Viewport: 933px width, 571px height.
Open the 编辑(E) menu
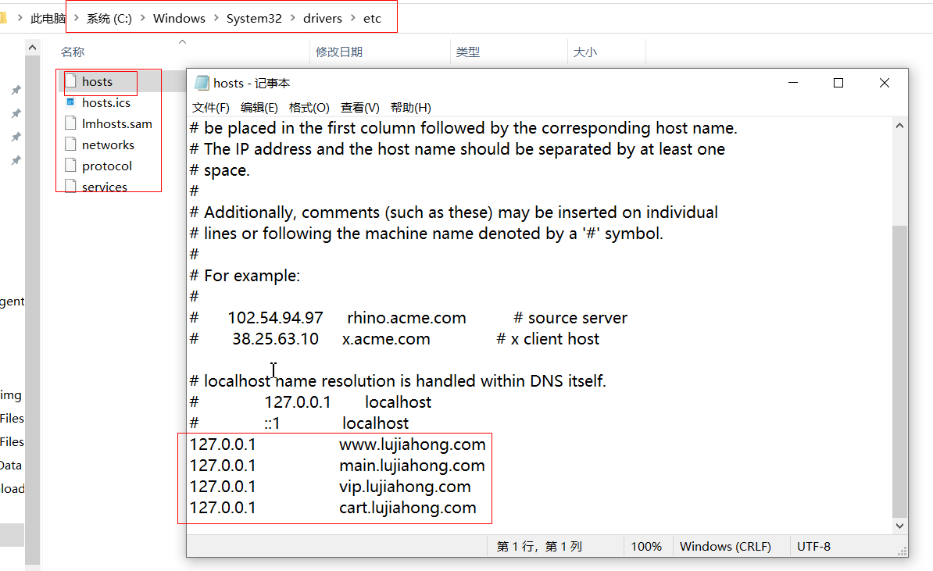pos(259,108)
